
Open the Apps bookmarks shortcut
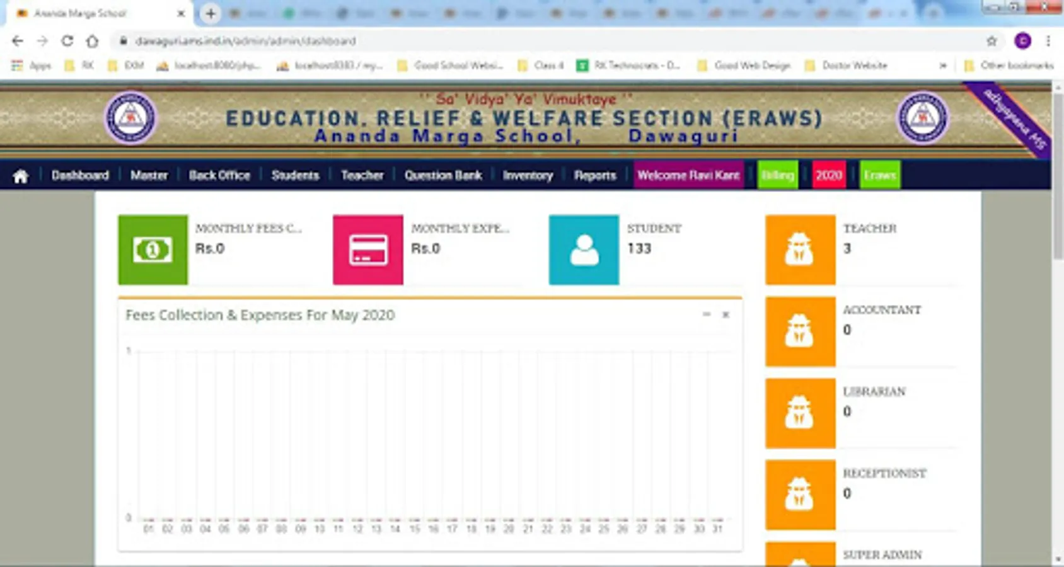click(32, 66)
